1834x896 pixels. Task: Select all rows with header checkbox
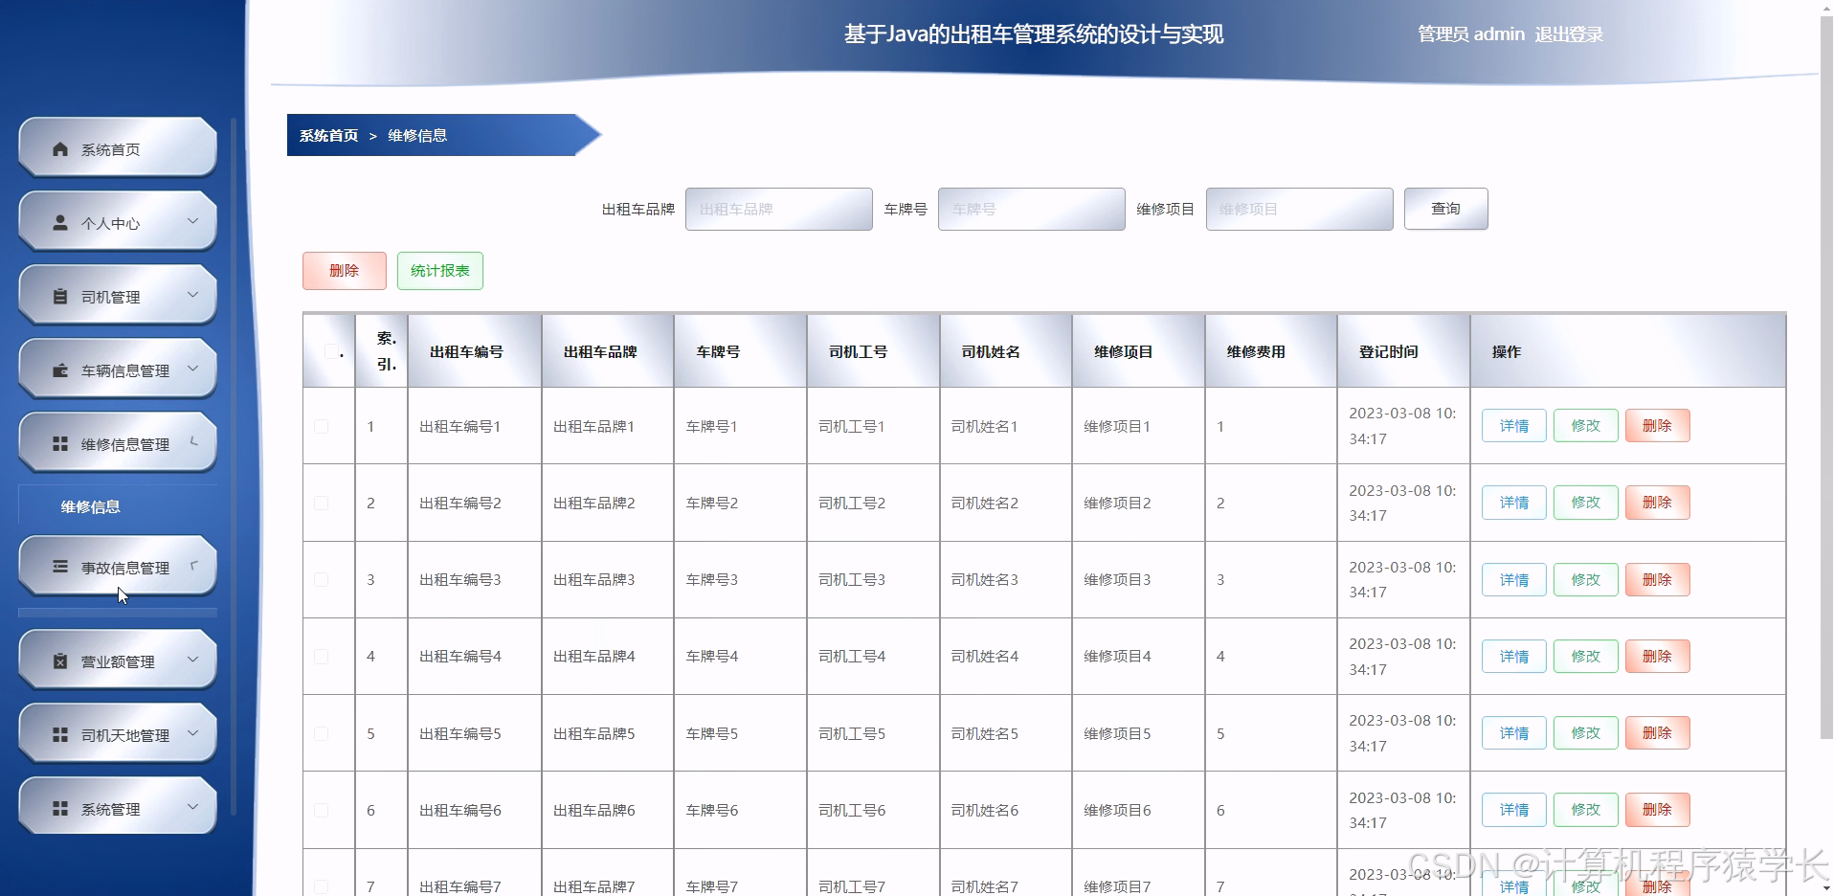click(330, 351)
